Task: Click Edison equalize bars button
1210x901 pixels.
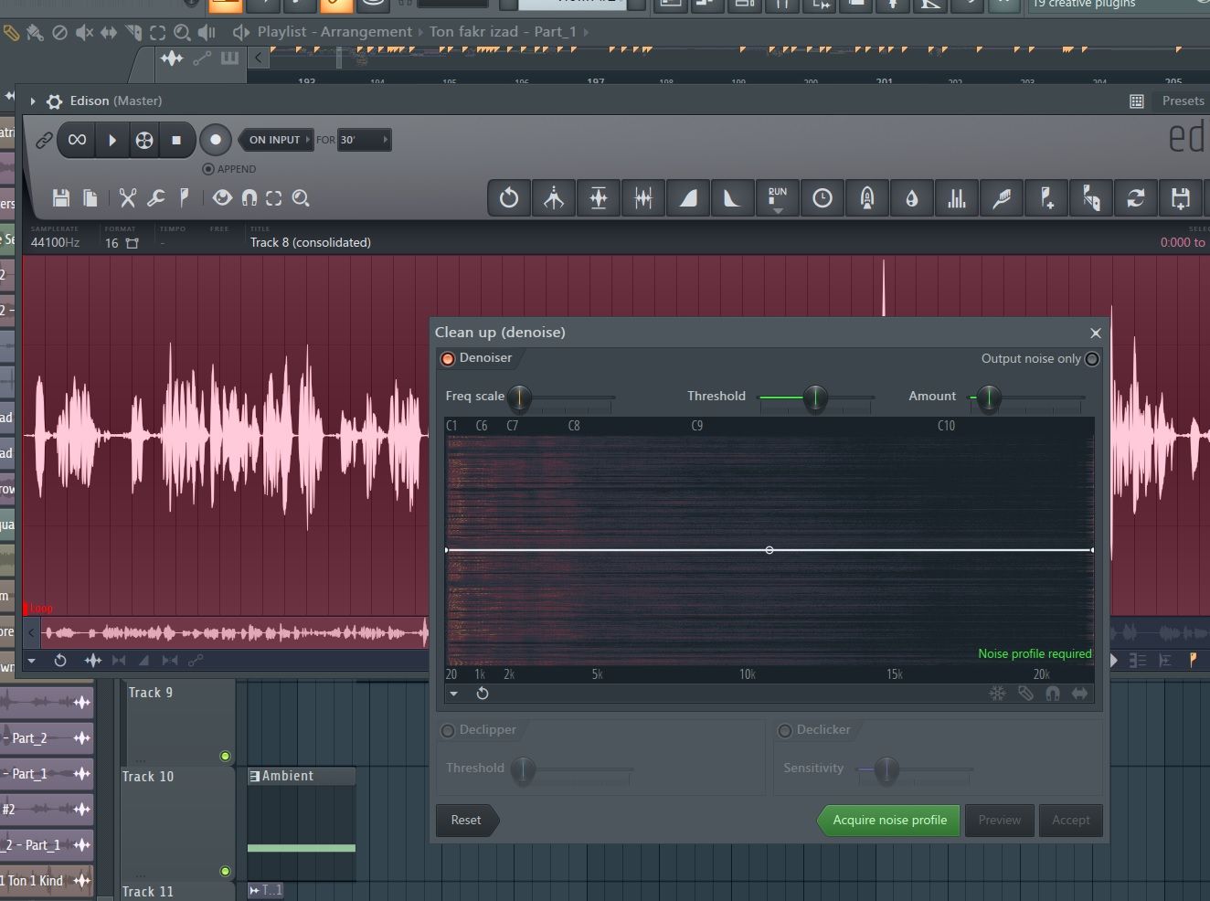Action: point(957,197)
